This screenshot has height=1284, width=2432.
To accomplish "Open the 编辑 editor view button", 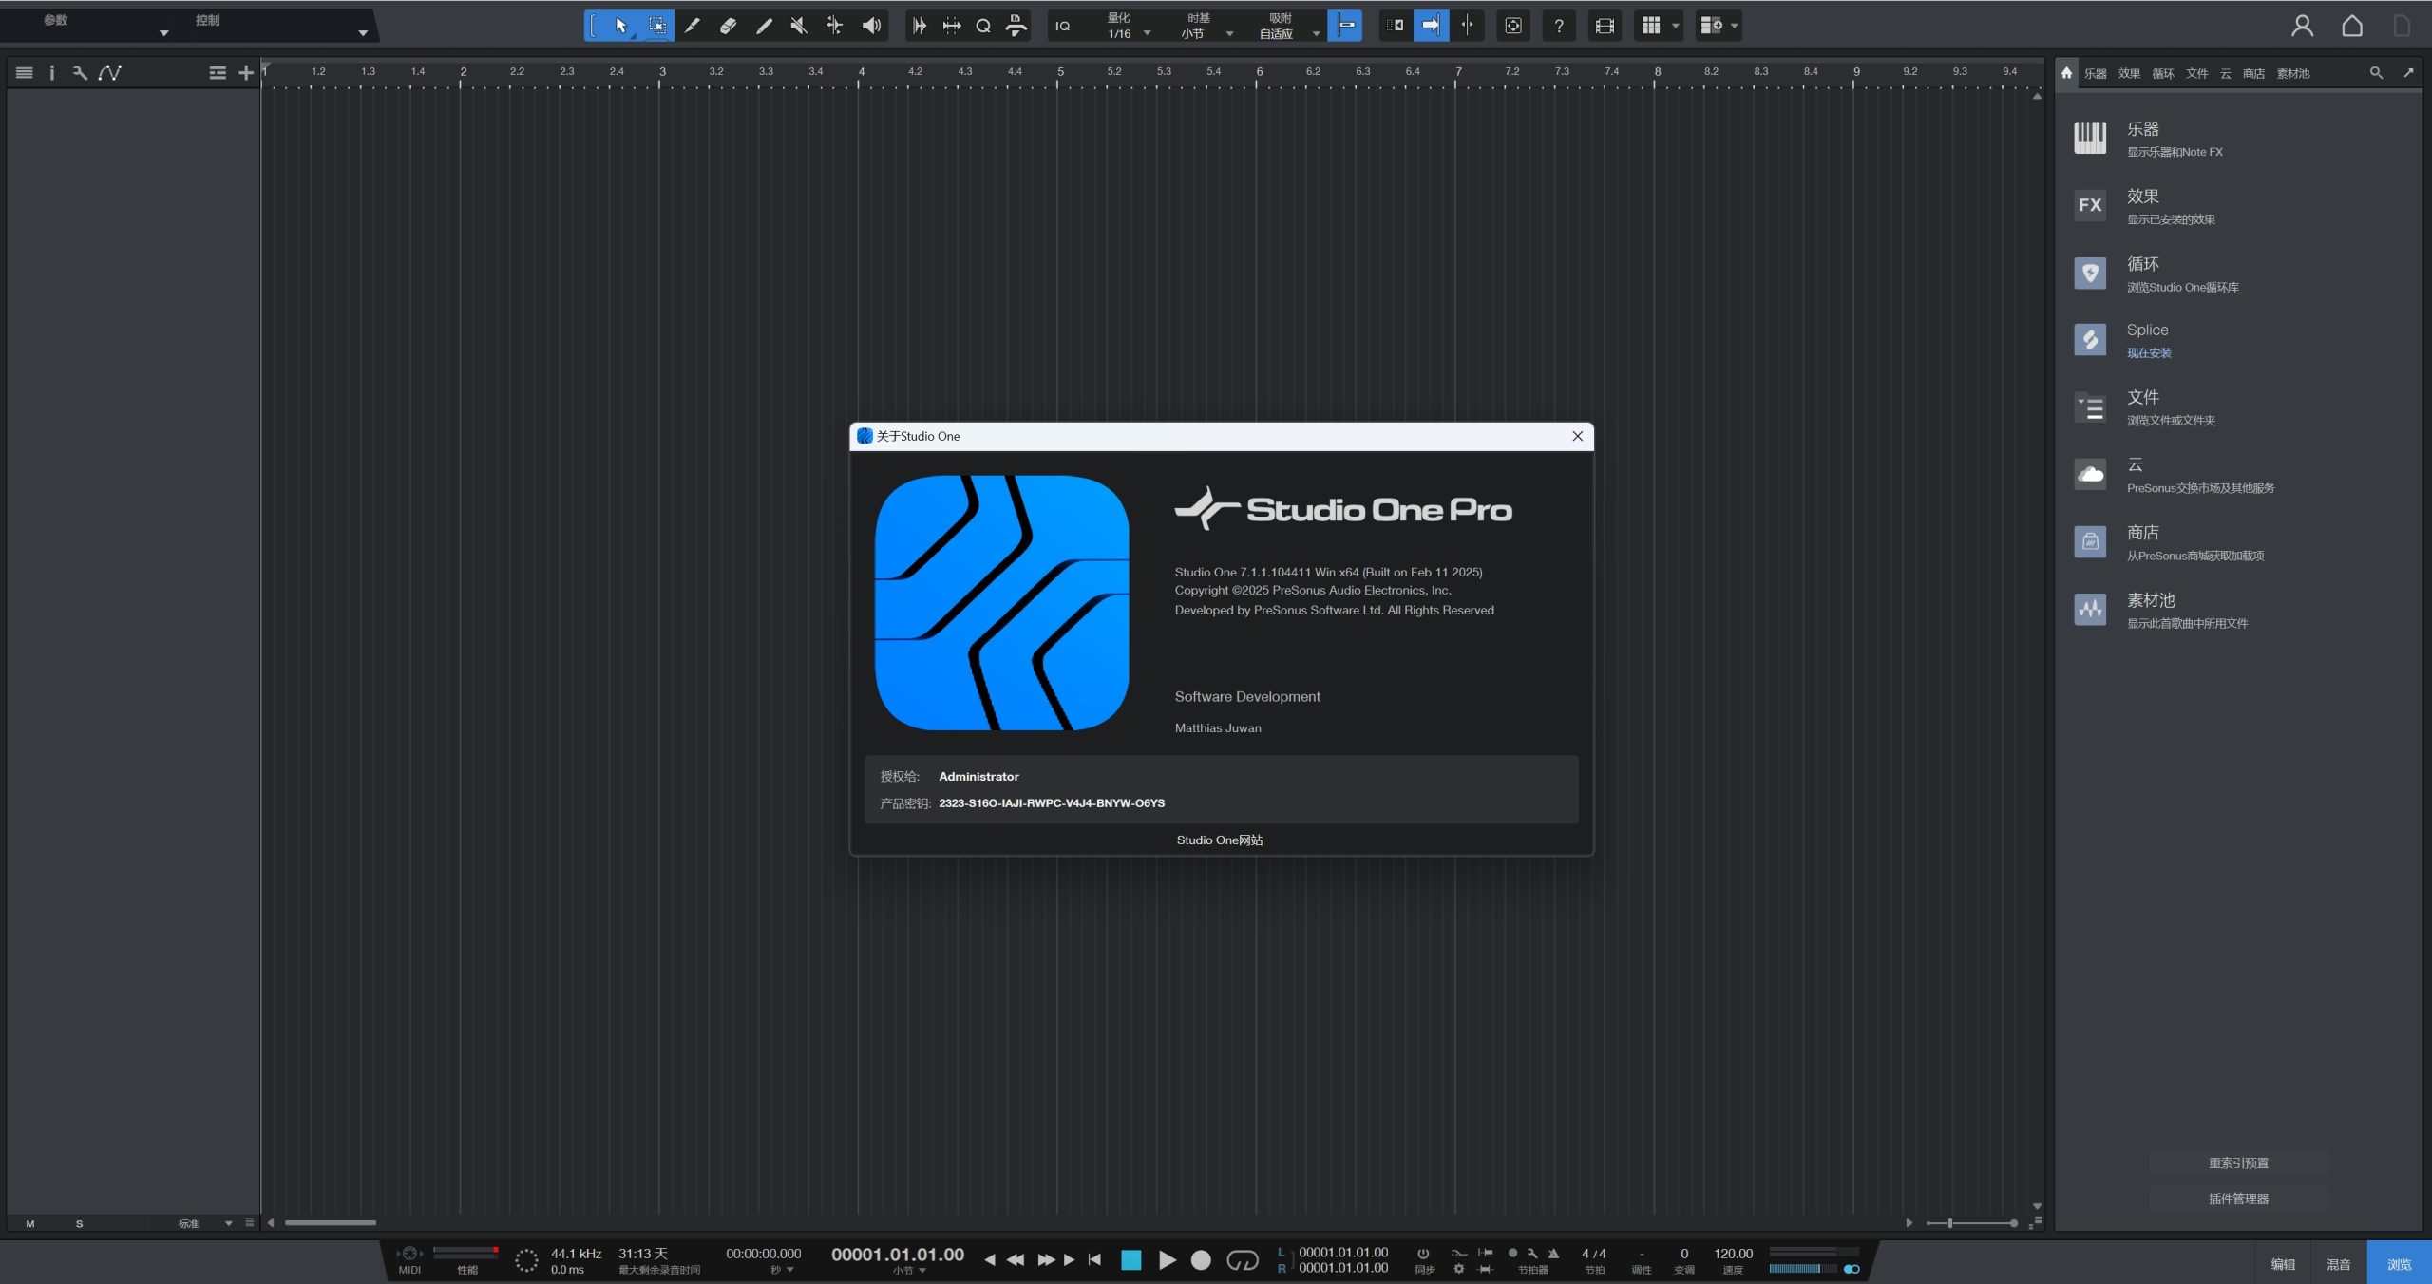I will pos(2283,1264).
